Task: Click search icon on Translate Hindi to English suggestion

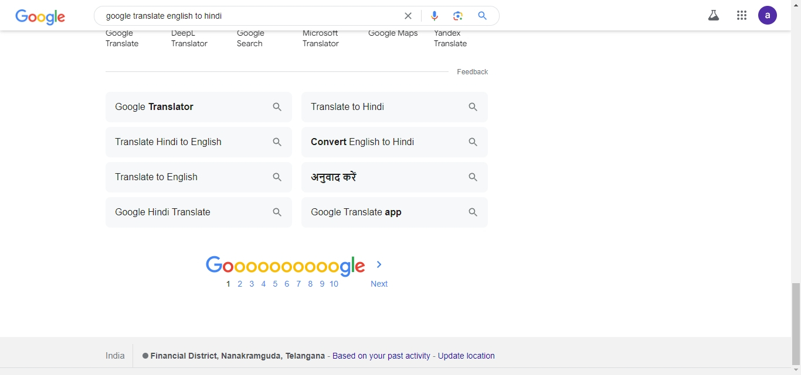Action: pyautogui.click(x=277, y=142)
